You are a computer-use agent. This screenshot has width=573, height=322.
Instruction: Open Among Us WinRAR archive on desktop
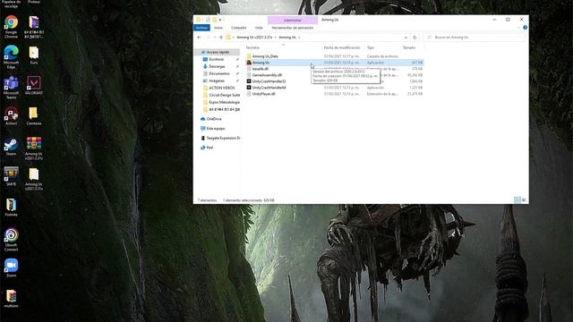click(x=34, y=148)
